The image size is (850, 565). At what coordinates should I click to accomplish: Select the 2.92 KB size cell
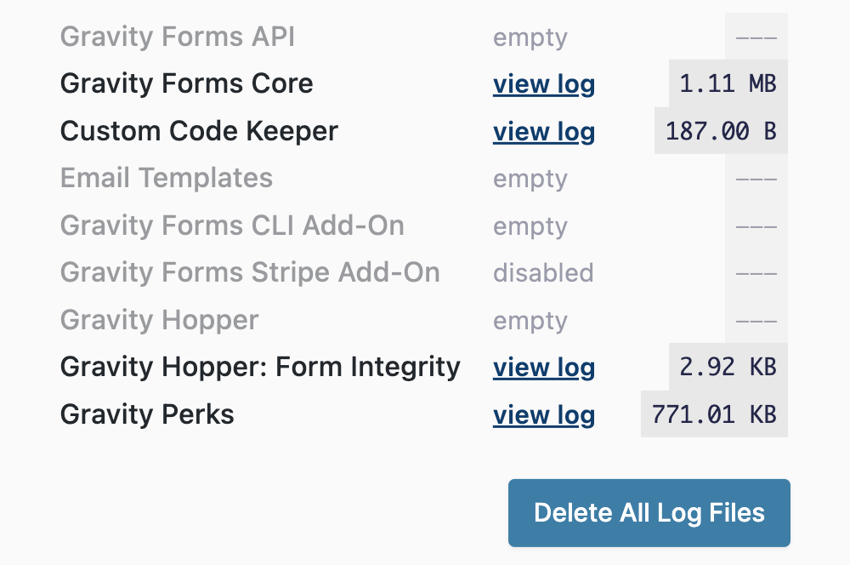728,367
